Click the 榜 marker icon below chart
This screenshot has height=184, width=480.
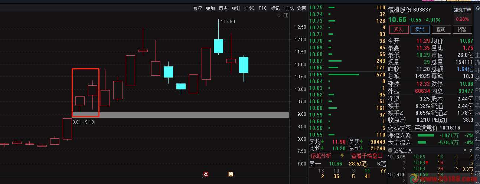tap(231, 174)
